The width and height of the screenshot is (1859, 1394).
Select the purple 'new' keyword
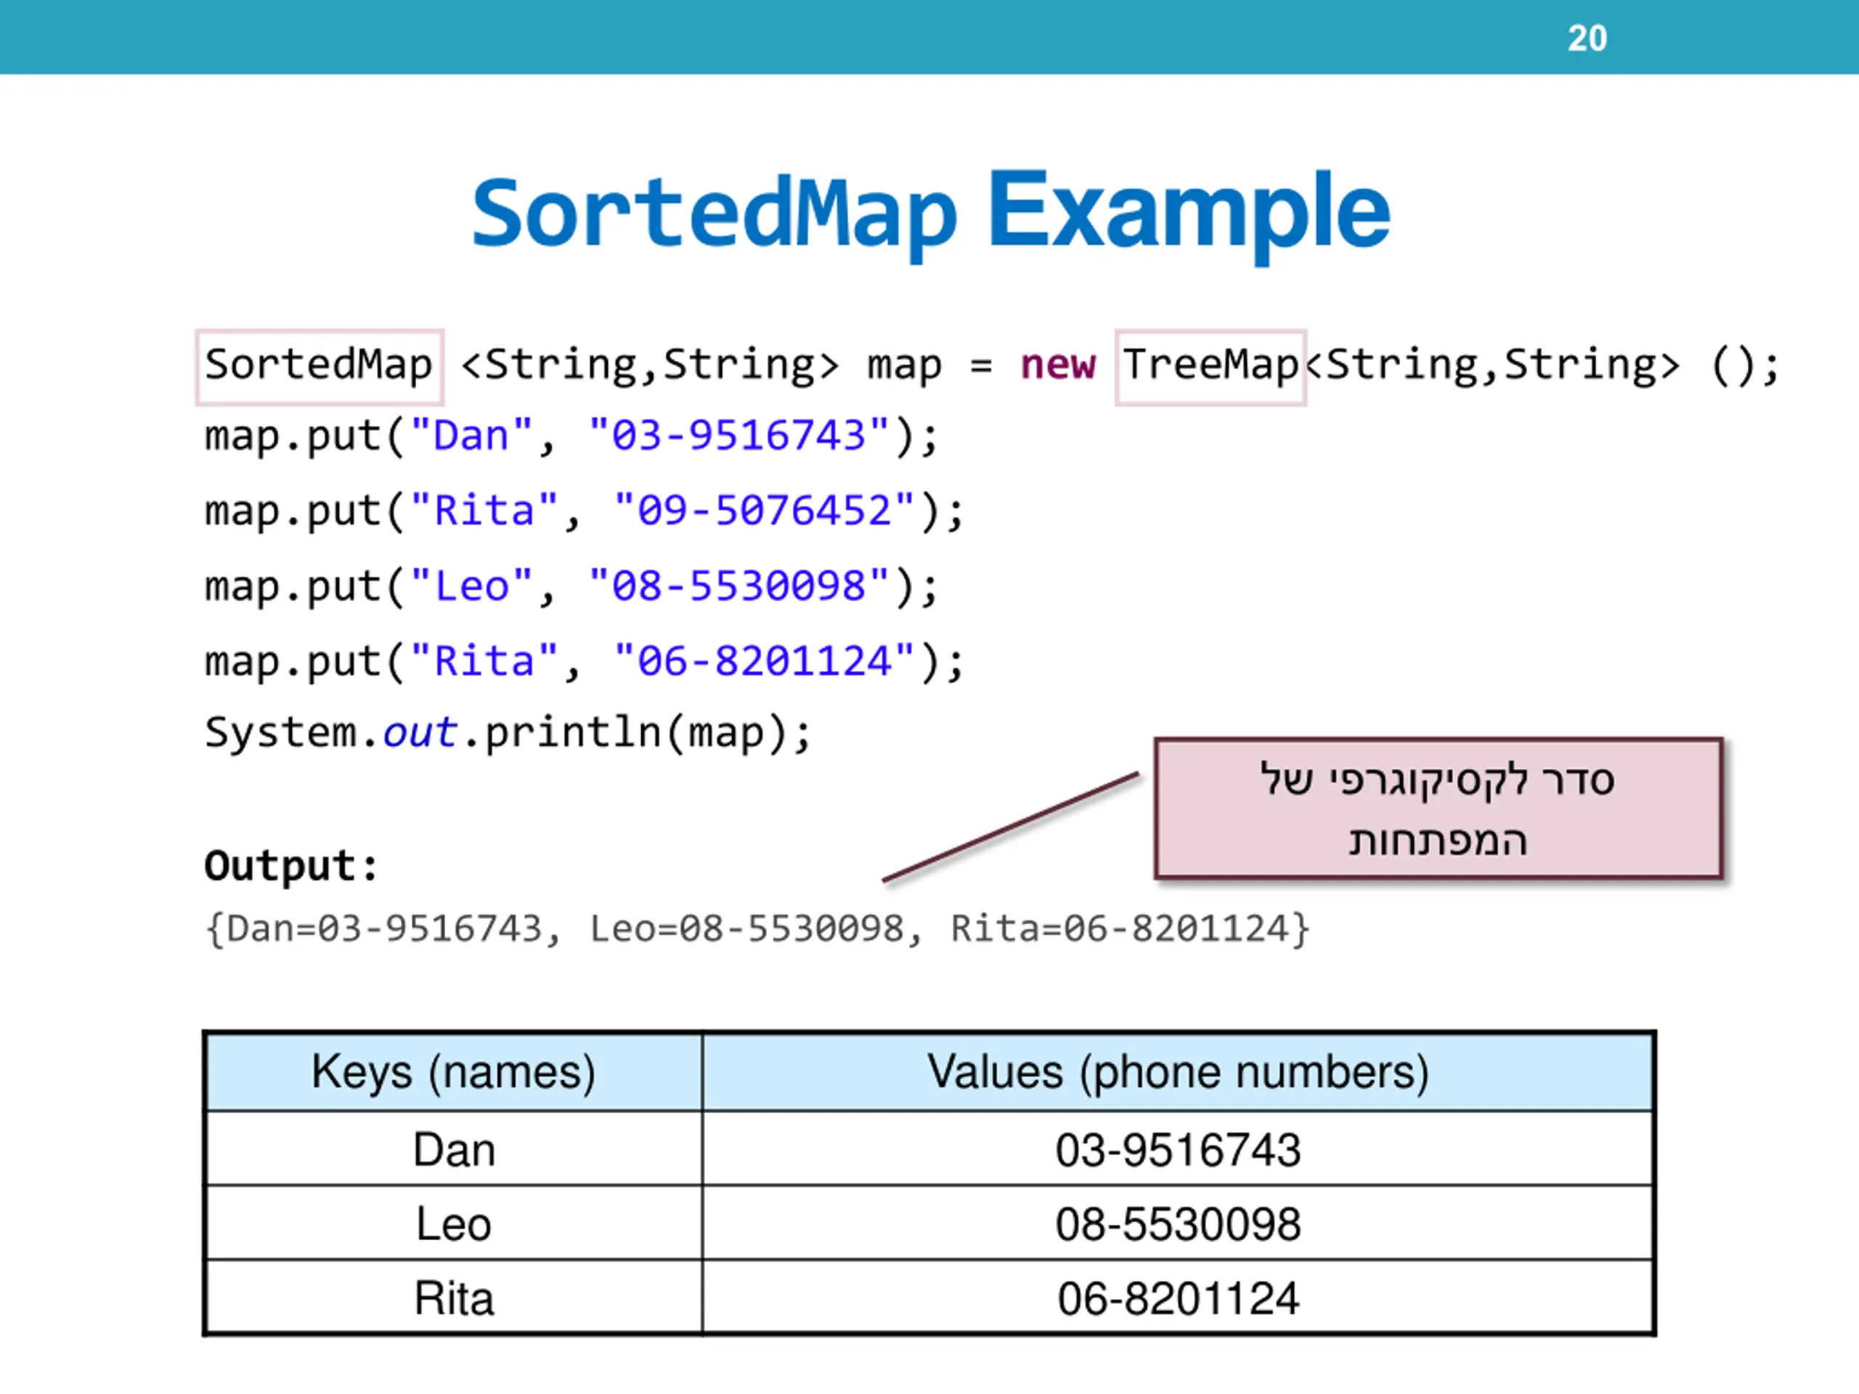click(1057, 364)
